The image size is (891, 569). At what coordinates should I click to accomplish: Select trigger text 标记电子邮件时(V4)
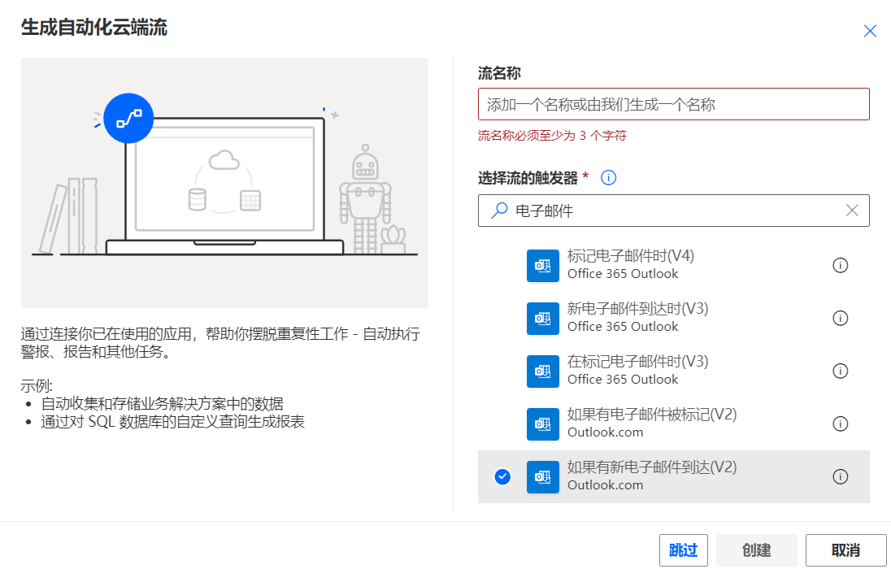click(x=631, y=256)
